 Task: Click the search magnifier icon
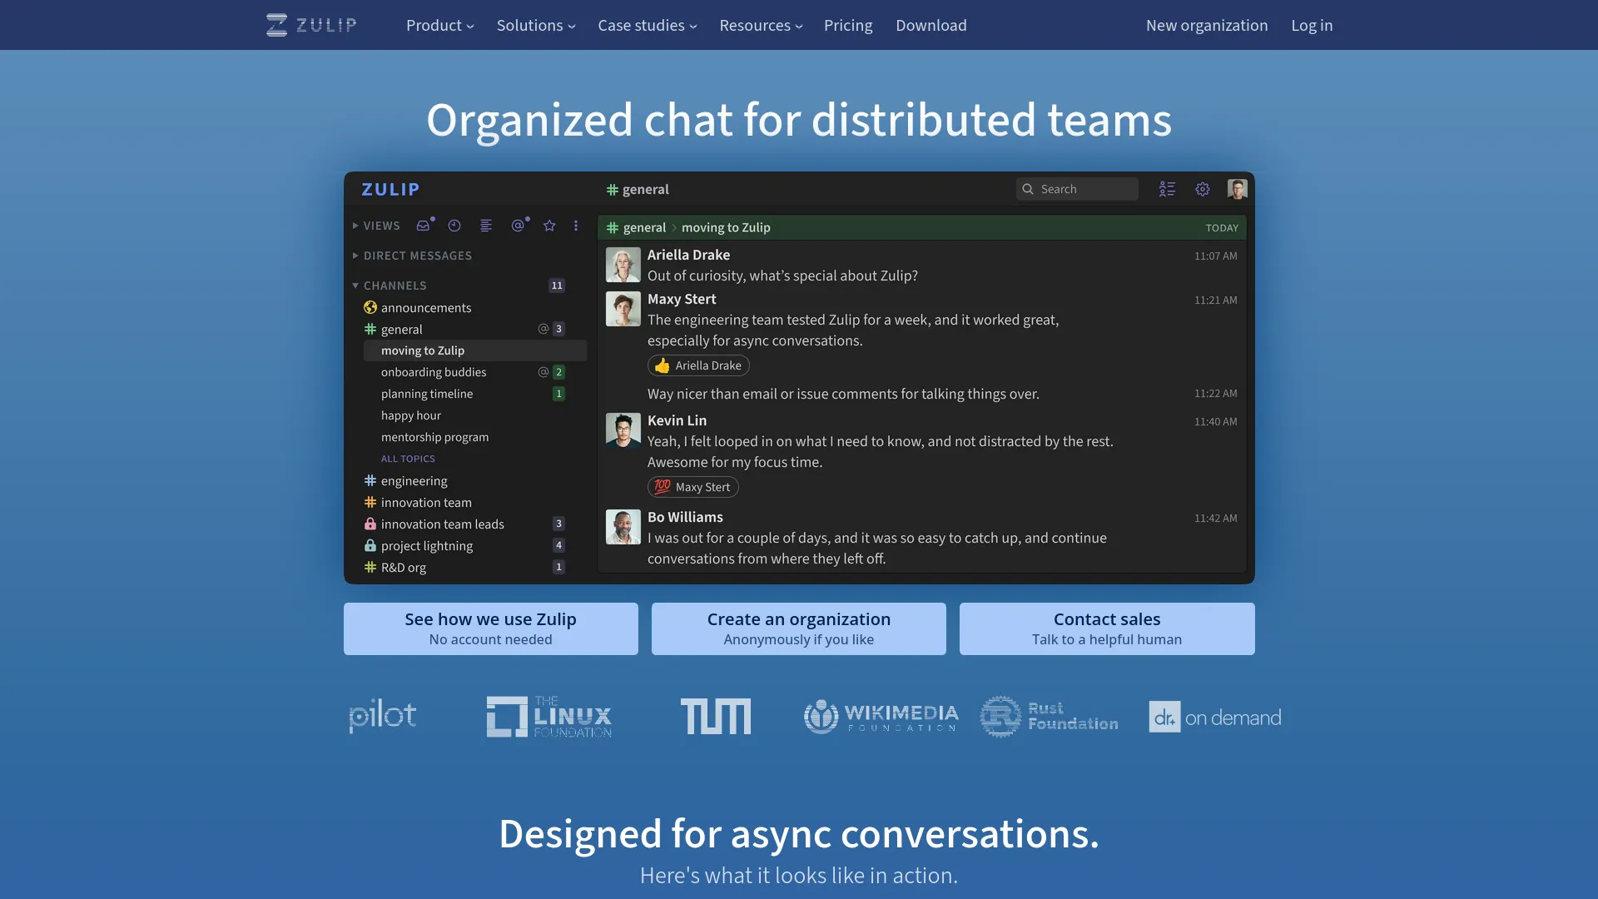(1028, 190)
